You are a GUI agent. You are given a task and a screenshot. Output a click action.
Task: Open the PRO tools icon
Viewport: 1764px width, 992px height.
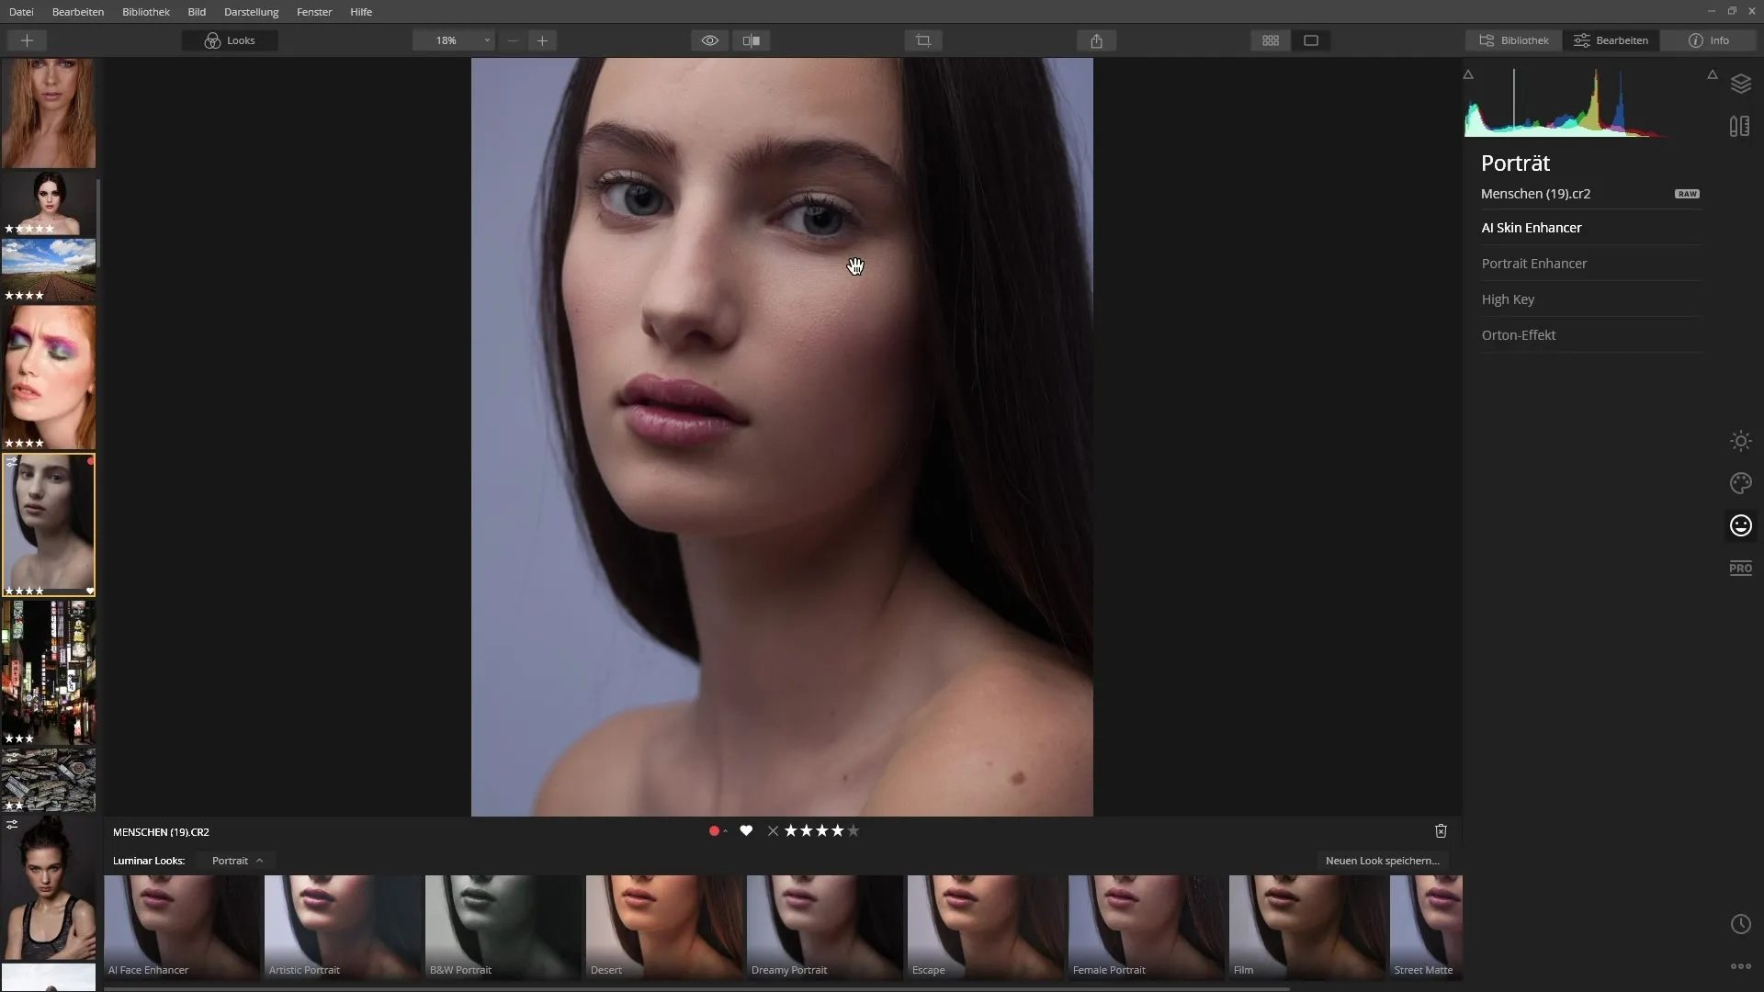coord(1740,569)
